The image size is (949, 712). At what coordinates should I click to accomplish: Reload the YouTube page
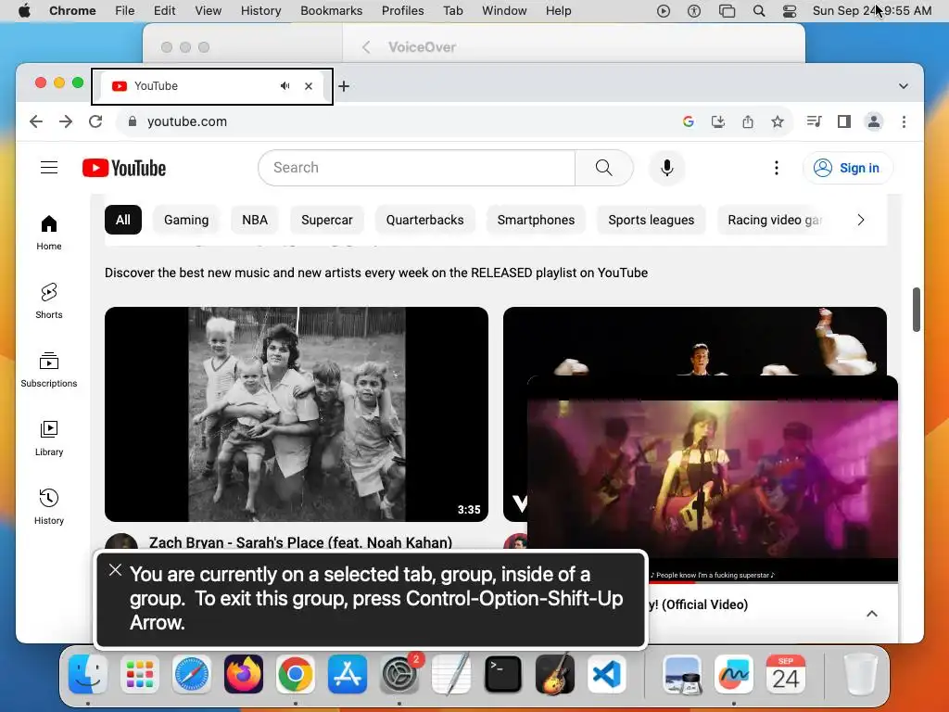[x=95, y=121]
